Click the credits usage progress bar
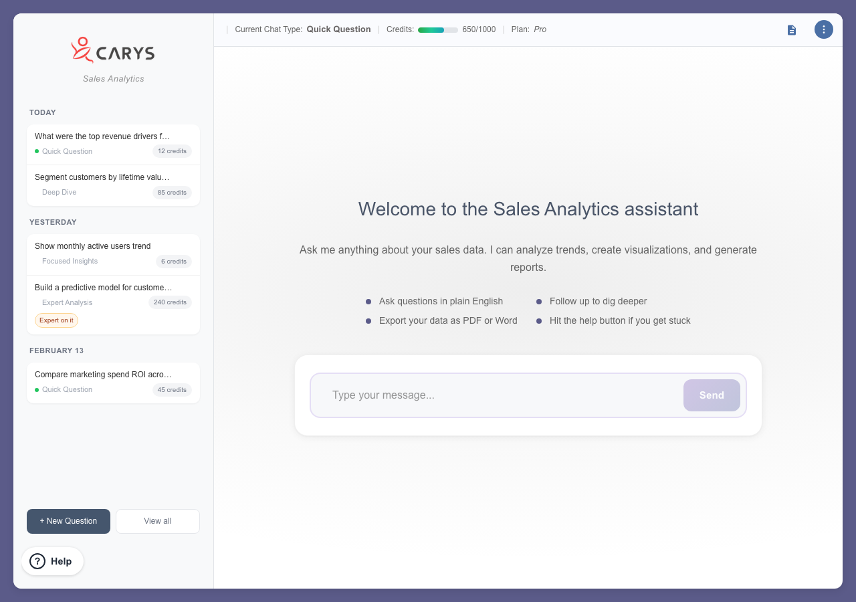 [x=437, y=30]
